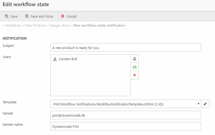Click the Save floppy disk button
The image size is (215, 135).
click(x=11, y=17)
